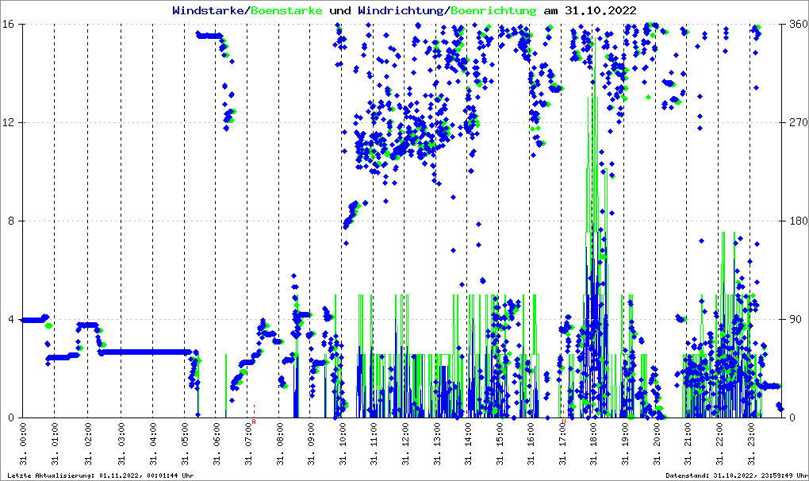The height and width of the screenshot is (481, 809).
Task: Click the 270 value on right axis
Action: click(796, 123)
